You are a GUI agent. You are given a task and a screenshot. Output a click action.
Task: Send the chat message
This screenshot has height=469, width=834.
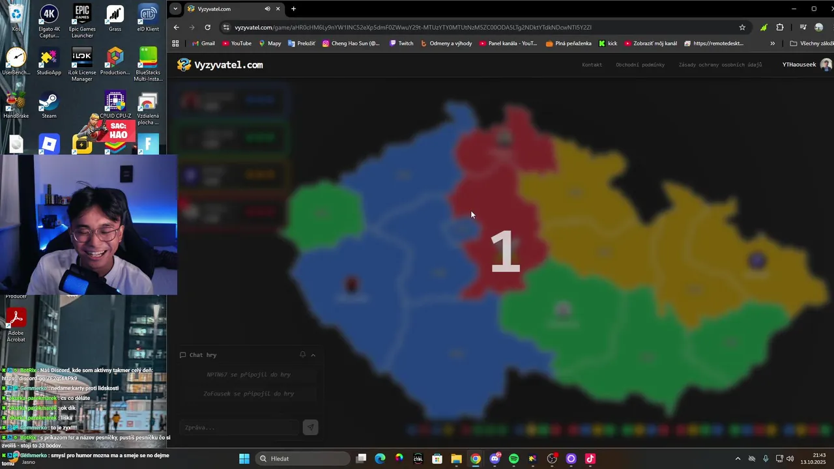tap(310, 427)
